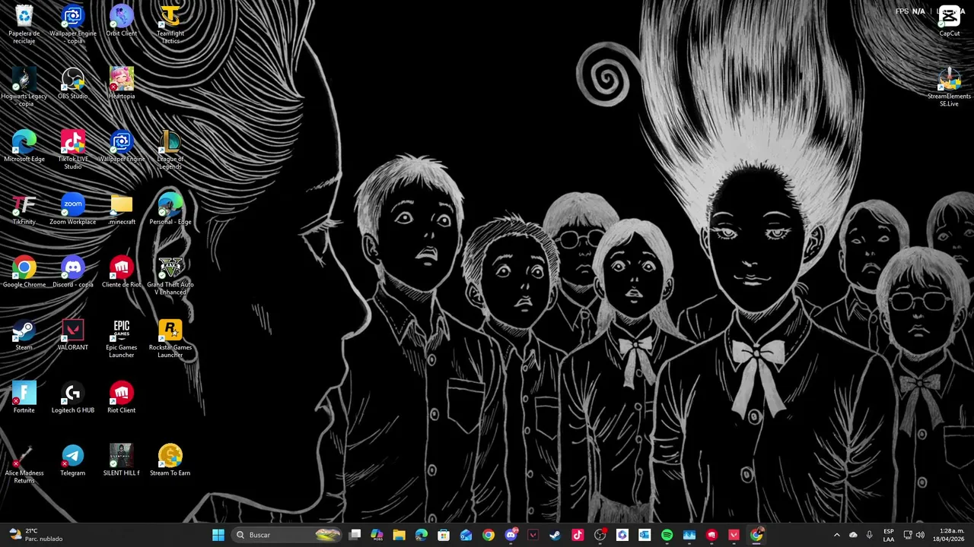Open Discord from the taskbar
974x547 pixels.
[x=511, y=535]
